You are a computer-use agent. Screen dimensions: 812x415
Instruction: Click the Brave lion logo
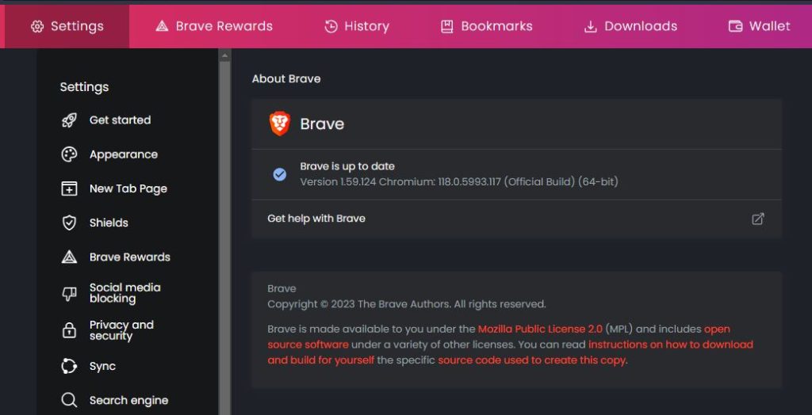click(x=280, y=124)
